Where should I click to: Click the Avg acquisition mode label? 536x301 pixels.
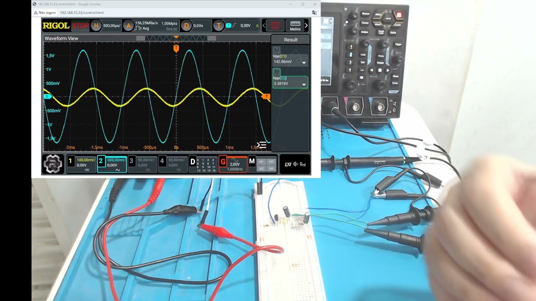click(145, 28)
